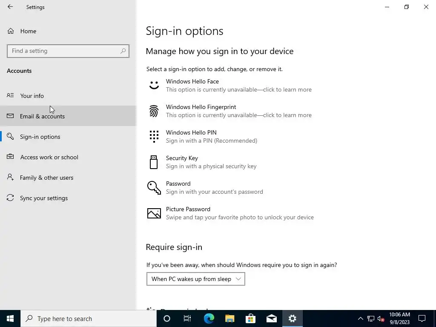
Task: Open Home from the house icon
Action: click(x=11, y=31)
